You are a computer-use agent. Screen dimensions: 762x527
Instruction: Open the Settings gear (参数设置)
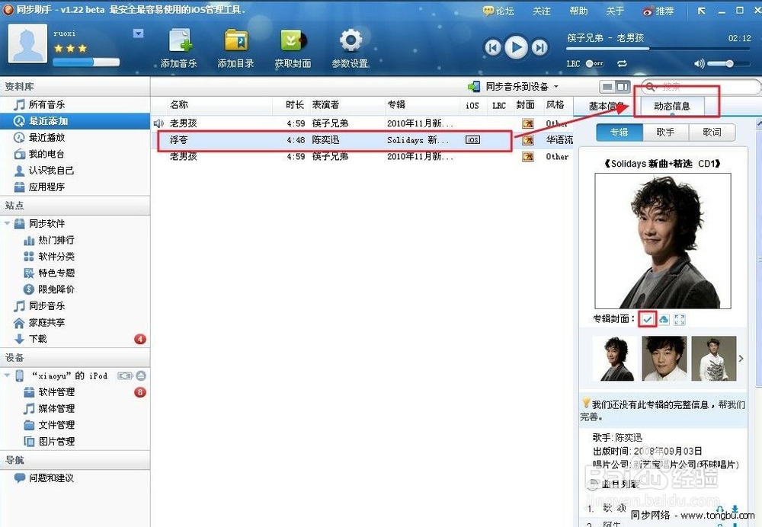350,48
